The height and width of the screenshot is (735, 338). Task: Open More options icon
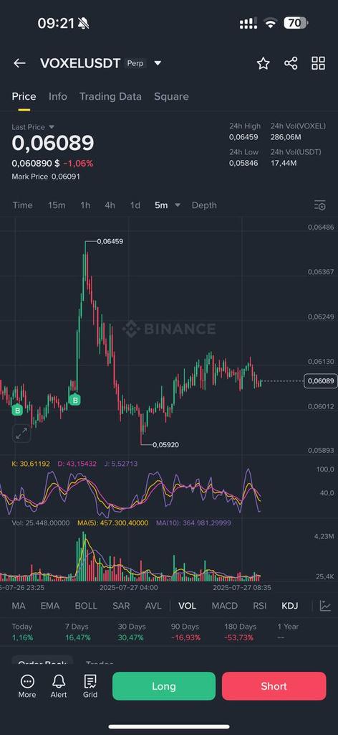[x=27, y=685]
